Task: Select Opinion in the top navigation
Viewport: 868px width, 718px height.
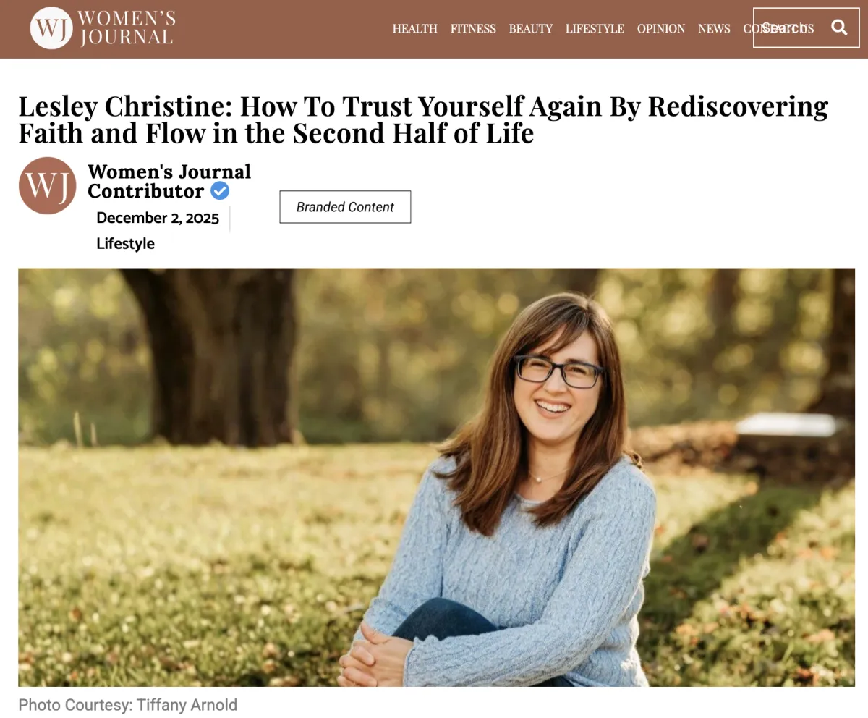Action: 660,28
